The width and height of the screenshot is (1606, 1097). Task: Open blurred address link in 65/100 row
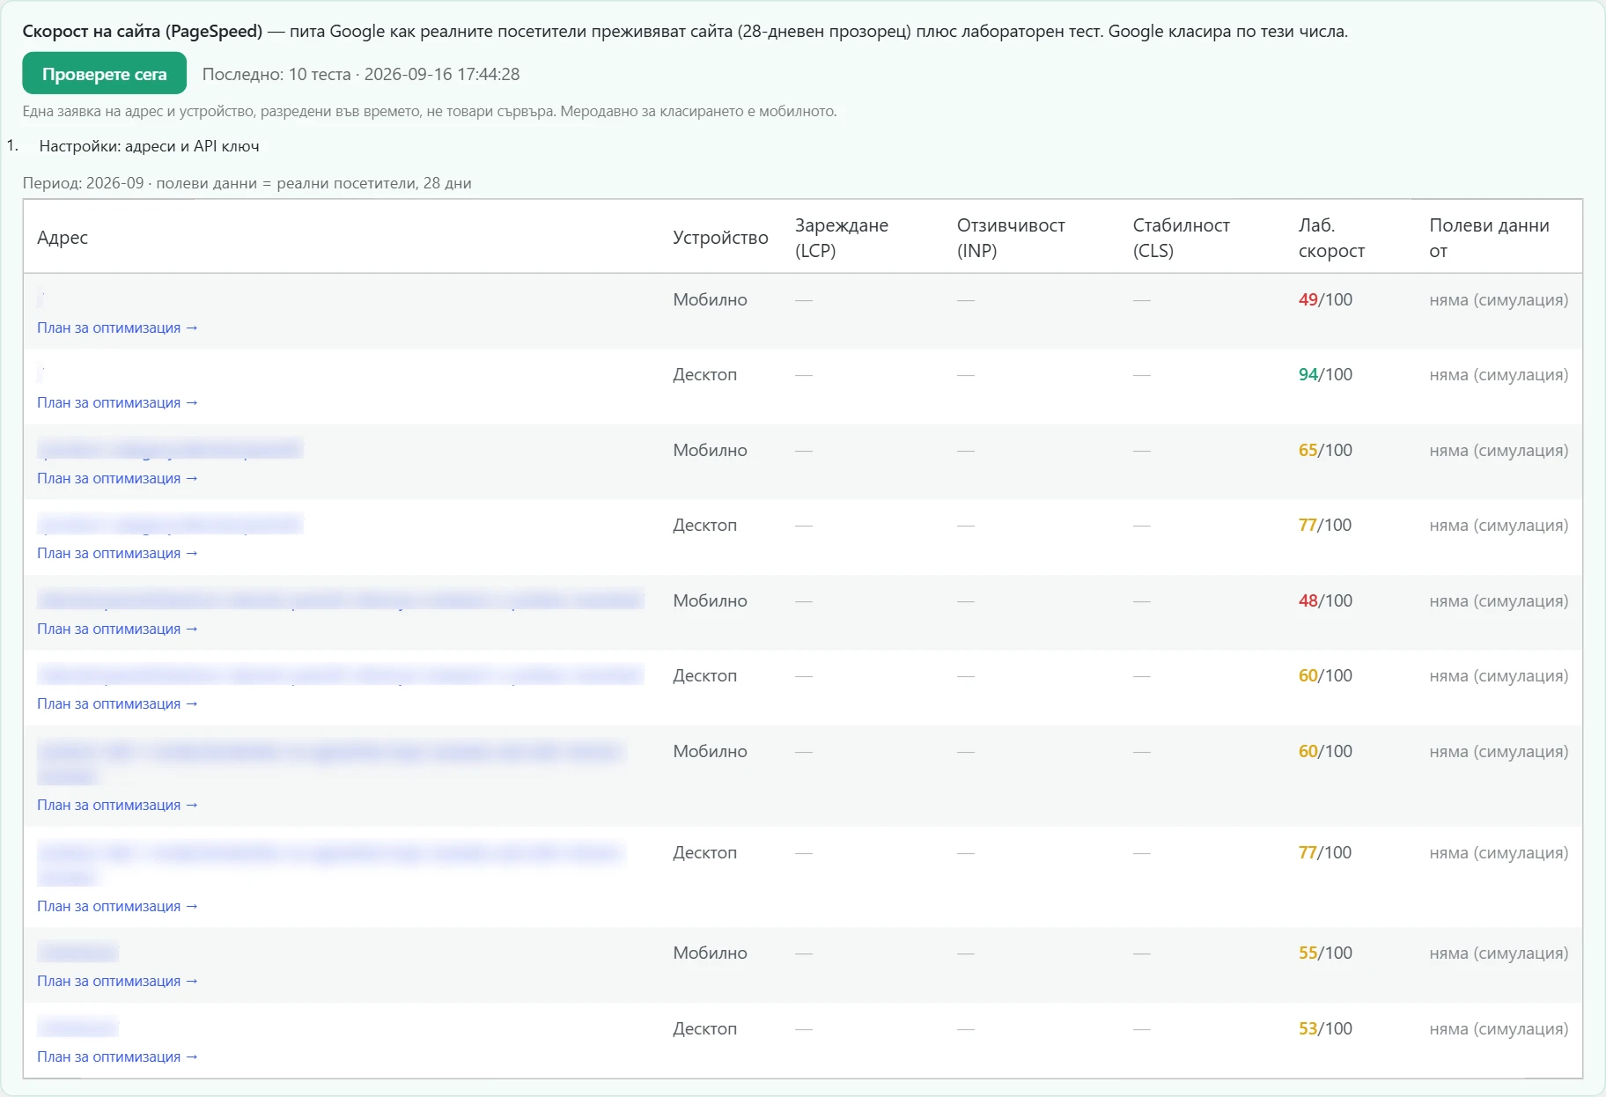click(170, 449)
